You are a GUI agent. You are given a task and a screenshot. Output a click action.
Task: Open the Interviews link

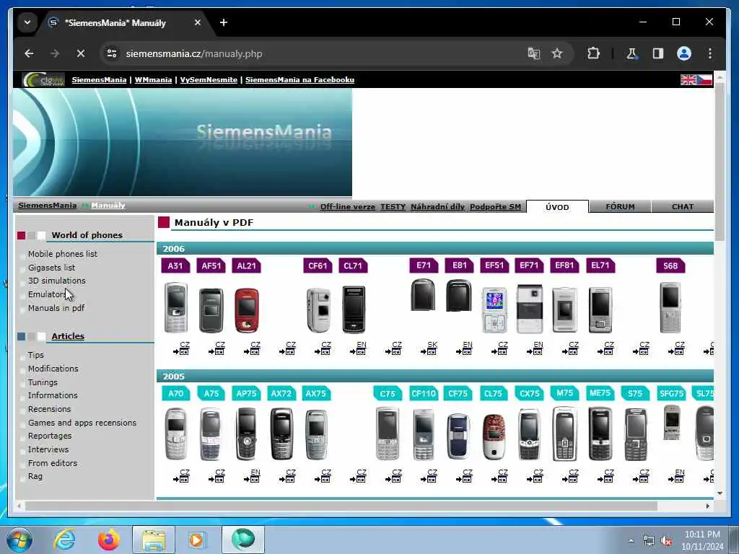coord(48,450)
